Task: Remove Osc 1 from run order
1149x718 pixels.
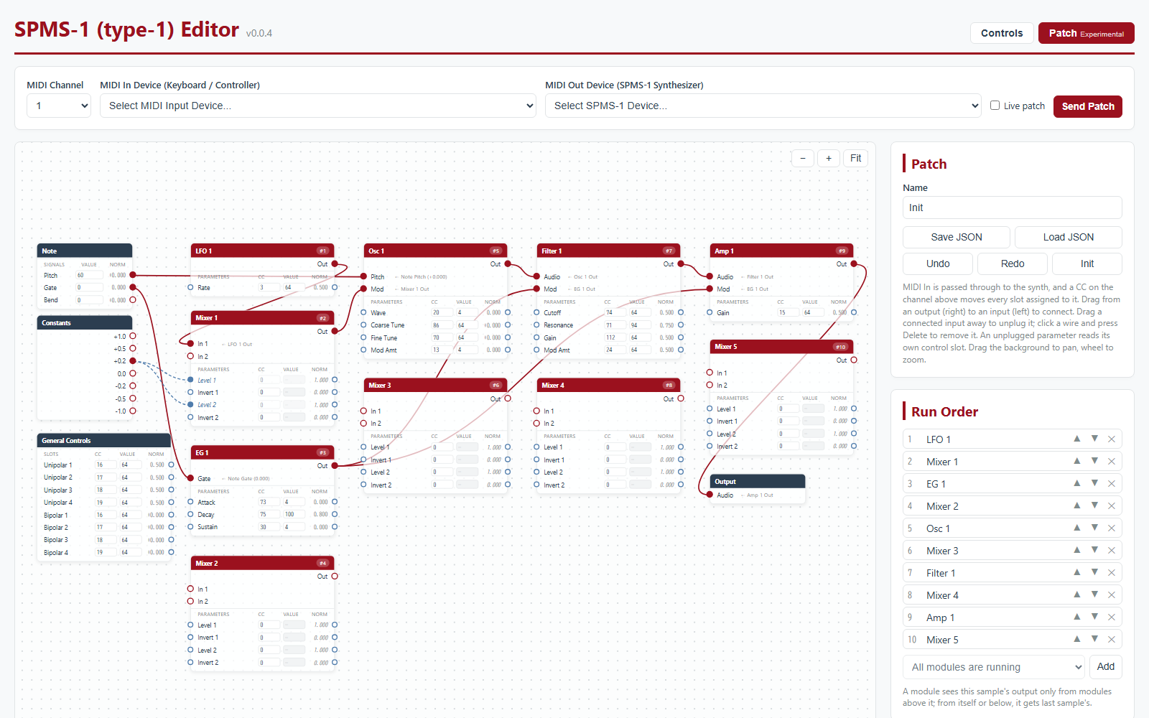Action: (1112, 528)
